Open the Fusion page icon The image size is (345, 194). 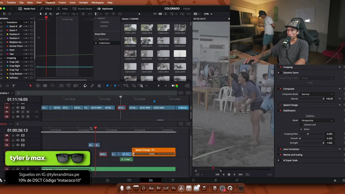coord(172,180)
